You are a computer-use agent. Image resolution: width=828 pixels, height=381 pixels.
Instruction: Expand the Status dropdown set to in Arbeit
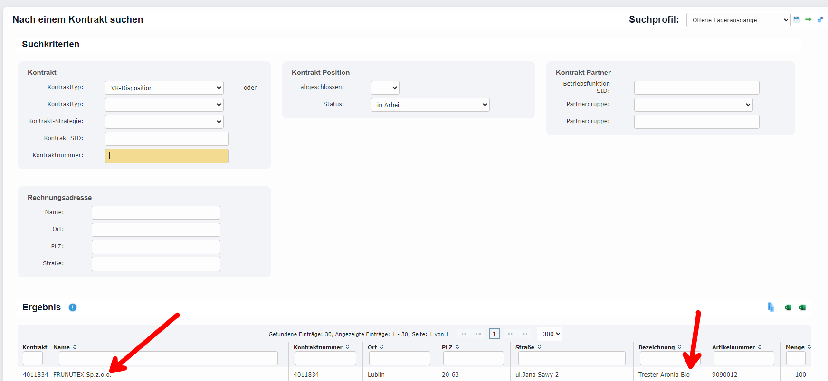click(x=430, y=105)
